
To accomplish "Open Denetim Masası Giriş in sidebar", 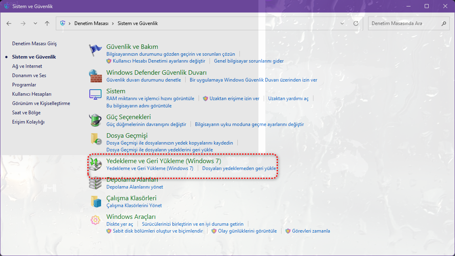I will point(34,44).
